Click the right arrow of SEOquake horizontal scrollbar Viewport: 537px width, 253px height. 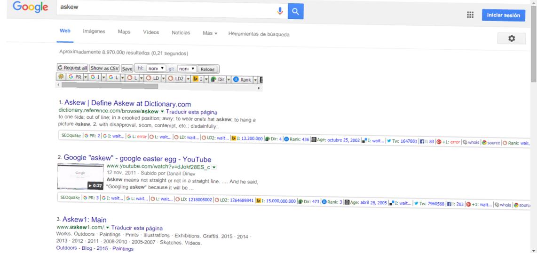[x=259, y=88]
